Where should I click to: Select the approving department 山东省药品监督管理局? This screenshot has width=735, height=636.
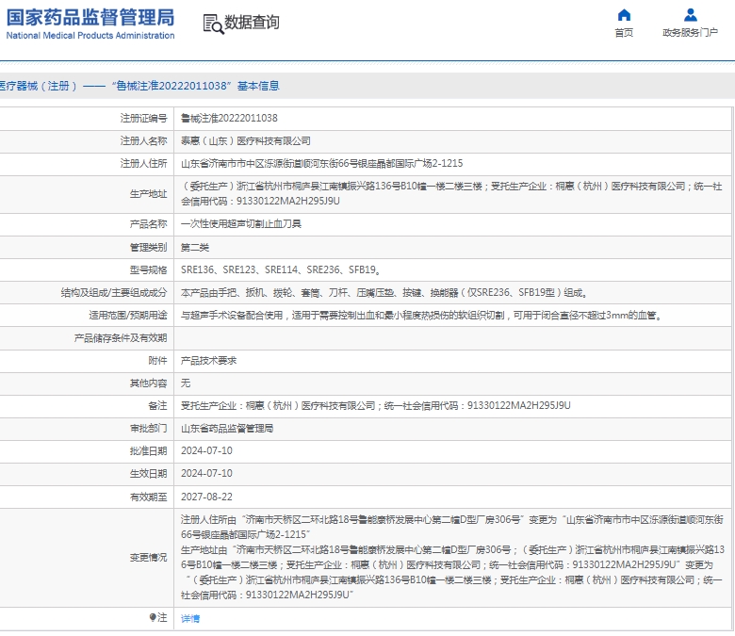227,429
